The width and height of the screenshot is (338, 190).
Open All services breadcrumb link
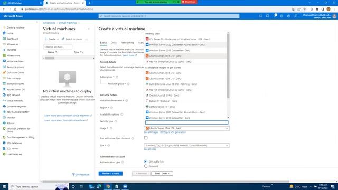tap(49, 23)
